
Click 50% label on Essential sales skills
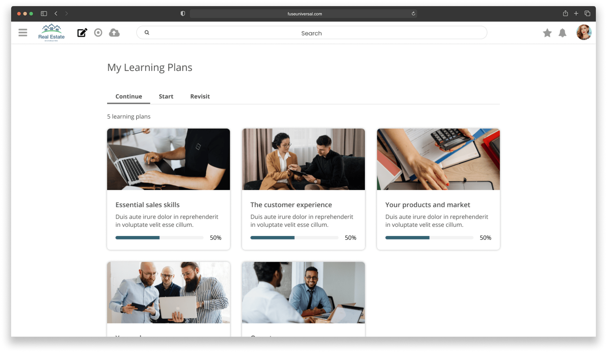tap(215, 238)
